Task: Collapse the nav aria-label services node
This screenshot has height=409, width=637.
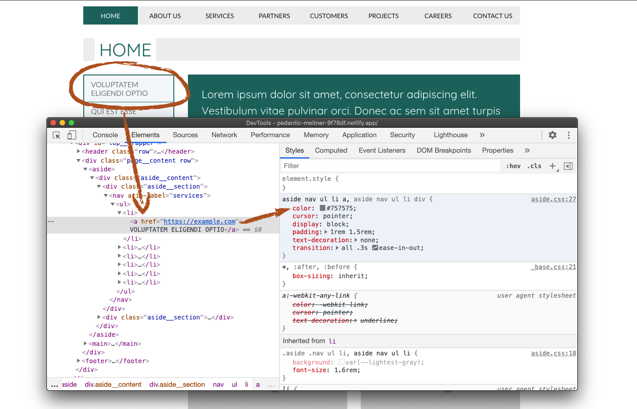Action: pyautogui.click(x=106, y=195)
